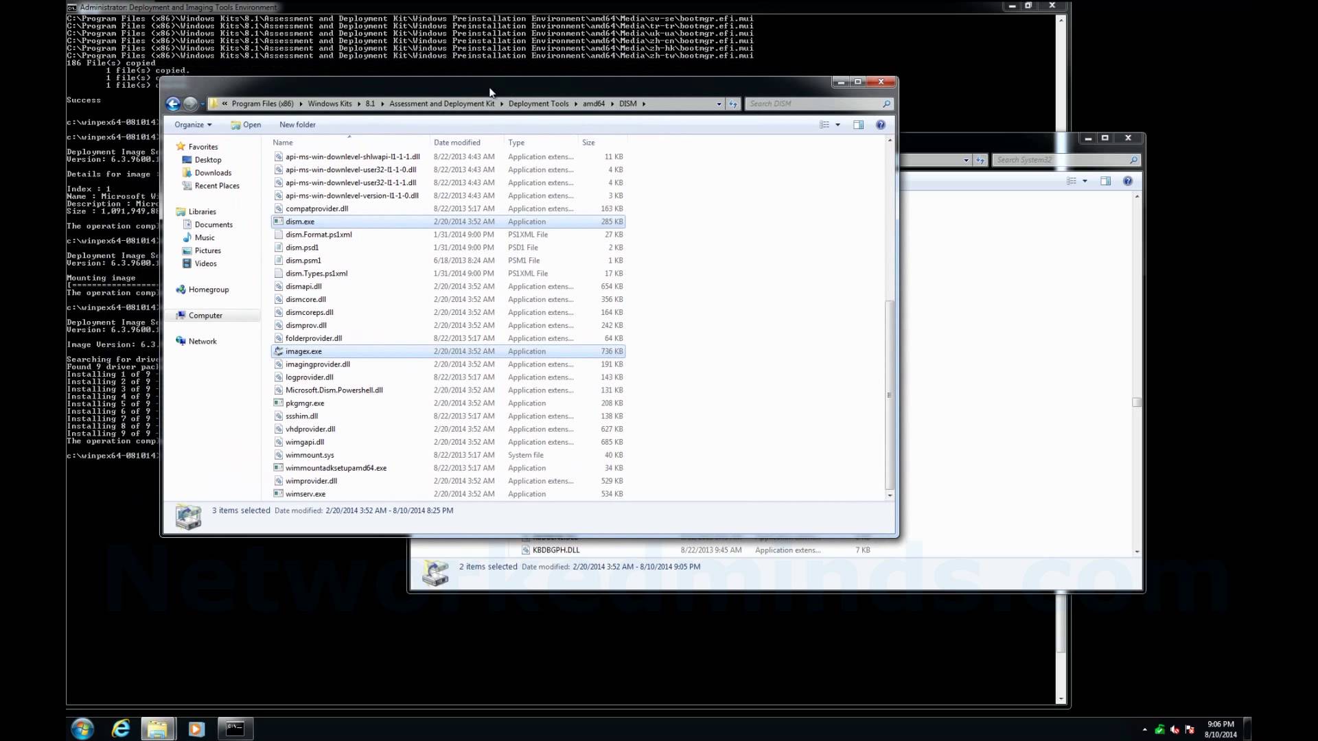1318x741 pixels.
Task: Expand the breadcrumb arrow after Deployment Tools
Action: pyautogui.click(x=576, y=104)
